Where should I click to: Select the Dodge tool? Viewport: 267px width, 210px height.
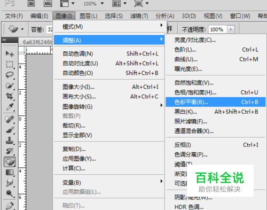click(x=10, y=193)
